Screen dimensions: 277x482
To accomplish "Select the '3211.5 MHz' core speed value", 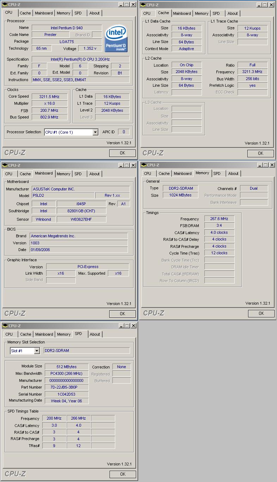I will (x=49, y=97).
